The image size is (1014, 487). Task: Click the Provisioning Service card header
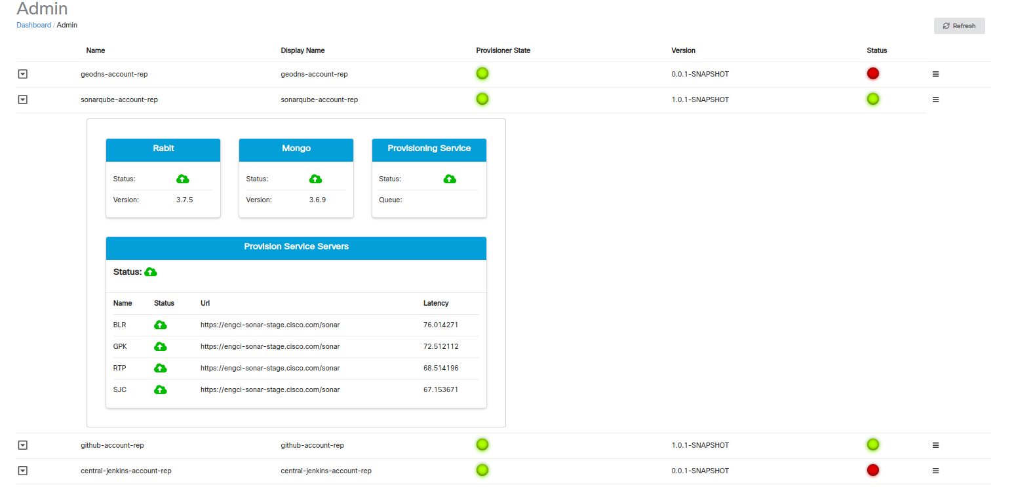pyautogui.click(x=429, y=150)
